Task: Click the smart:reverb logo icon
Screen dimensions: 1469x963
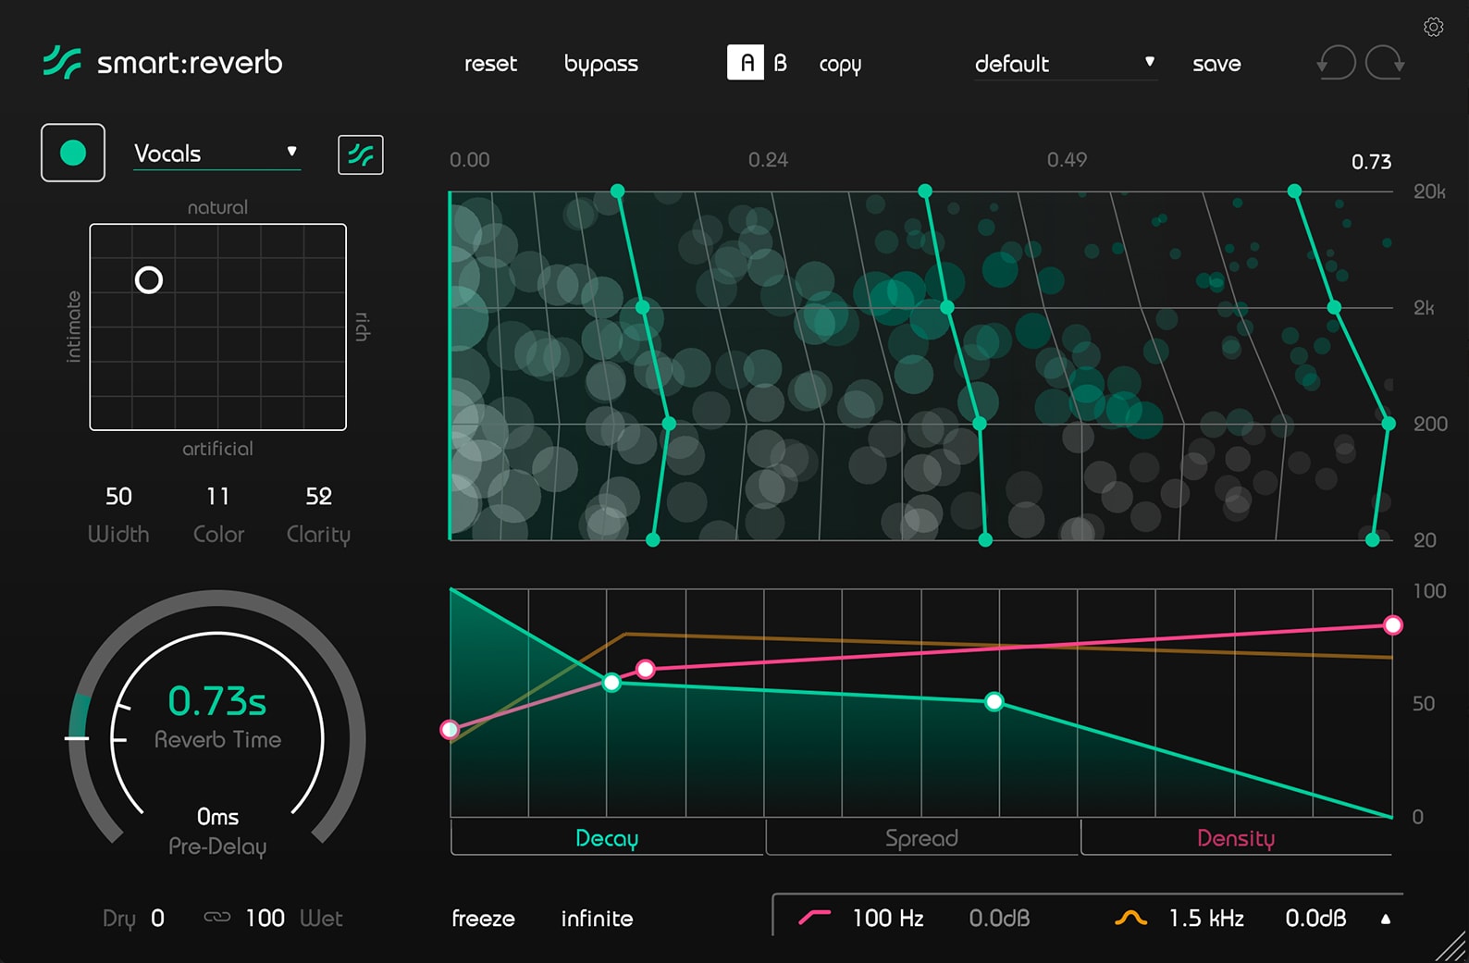Action: pos(62,62)
